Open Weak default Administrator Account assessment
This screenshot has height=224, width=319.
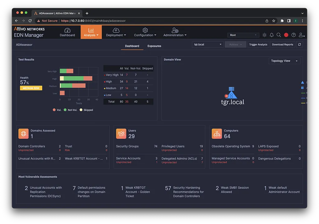coord(282,190)
